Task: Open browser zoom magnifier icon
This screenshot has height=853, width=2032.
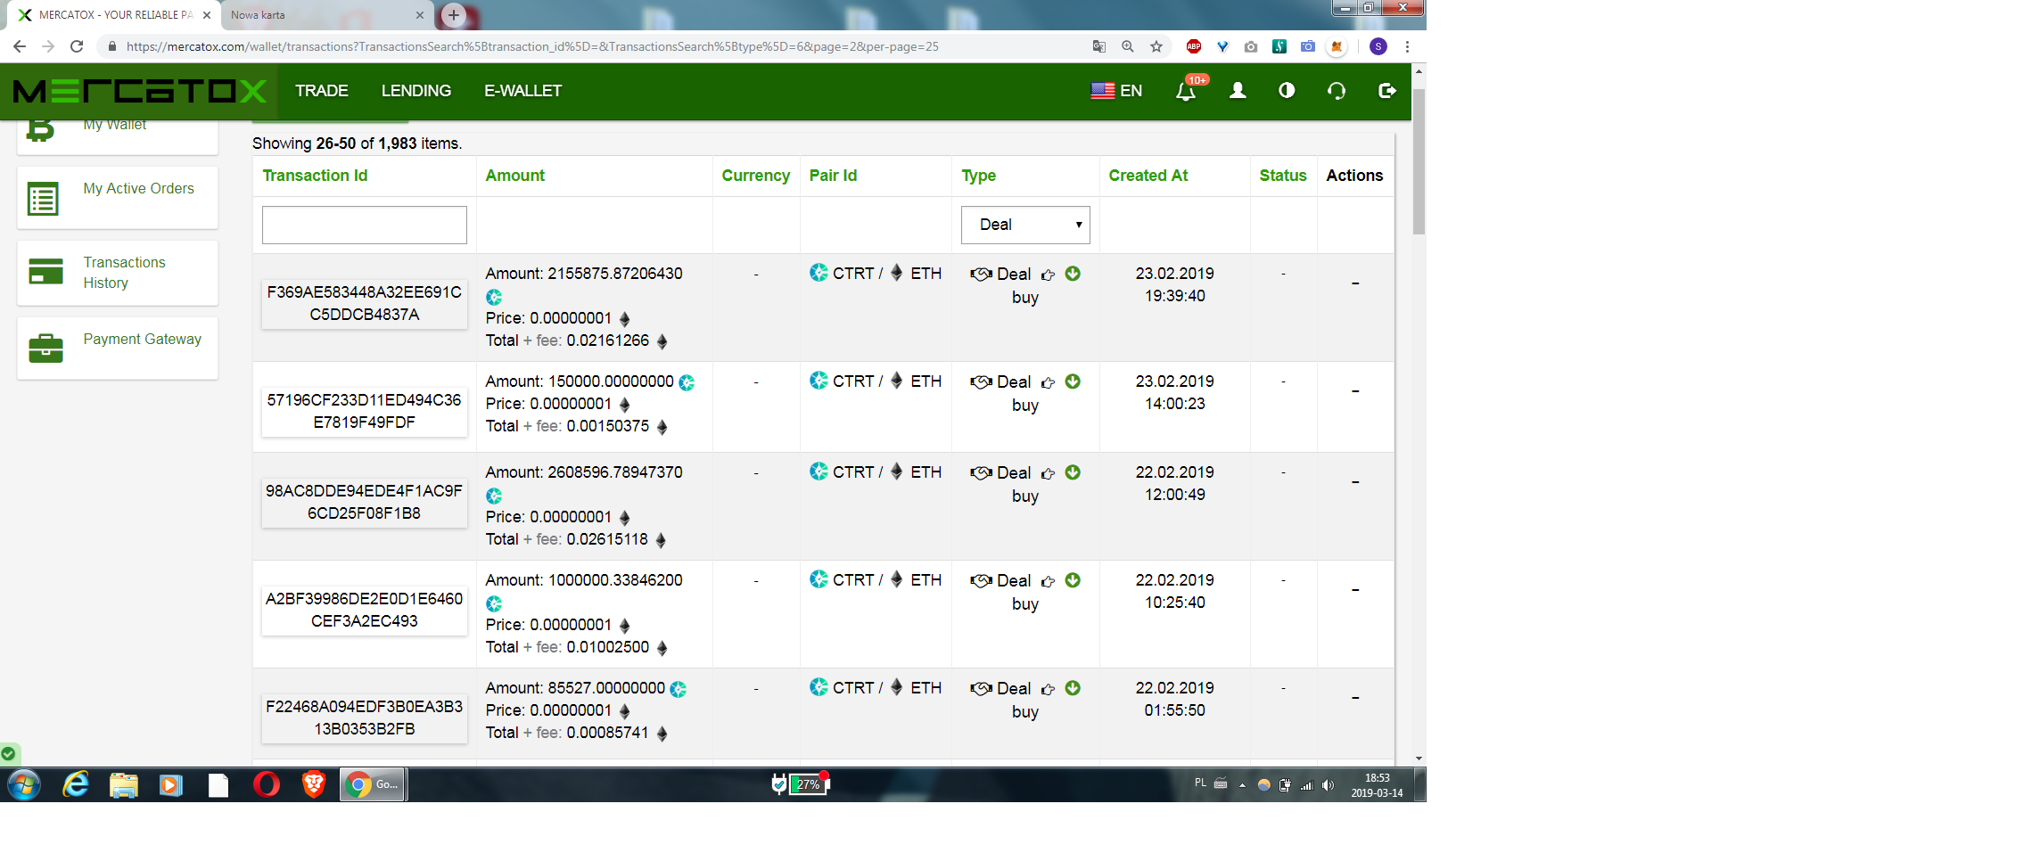Action: pyautogui.click(x=1128, y=46)
